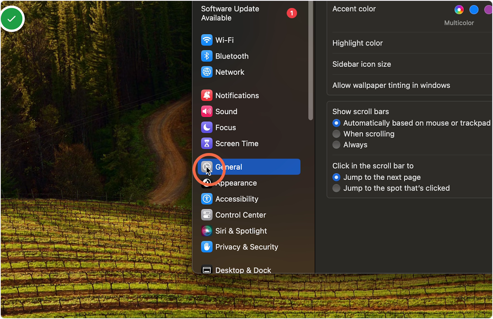Click the Notifications bell icon
Viewport: 493px width, 319px height.
[207, 95]
